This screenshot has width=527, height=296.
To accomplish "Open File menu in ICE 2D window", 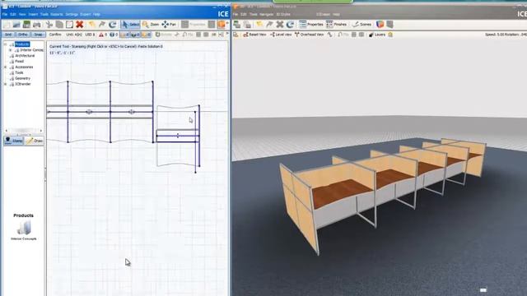I will click(x=5, y=15).
